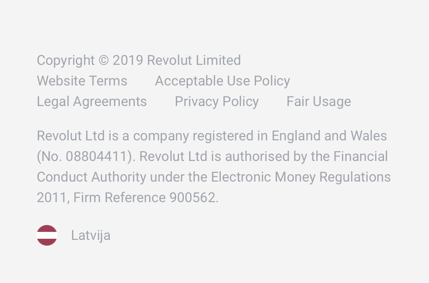Open the Acceptable Use Policy link
The width and height of the screenshot is (429, 283).
click(222, 81)
